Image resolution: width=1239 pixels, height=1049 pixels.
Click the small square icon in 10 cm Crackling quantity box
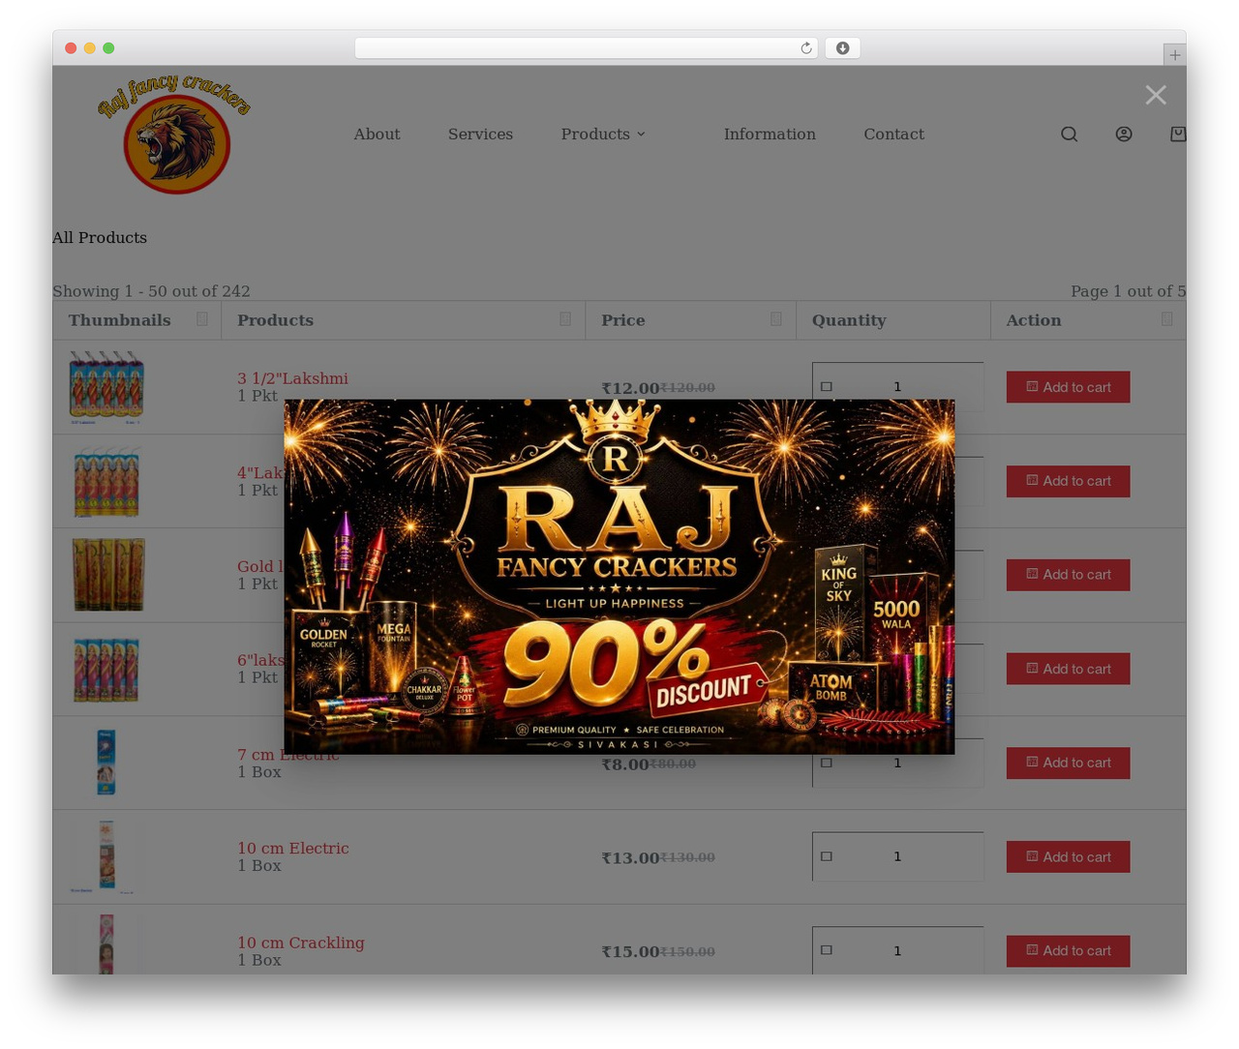(827, 950)
